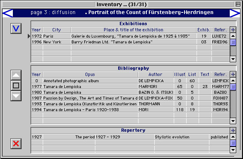The height and width of the screenshot is (159, 243).
Task: Click the square record button
Action: 16,85
